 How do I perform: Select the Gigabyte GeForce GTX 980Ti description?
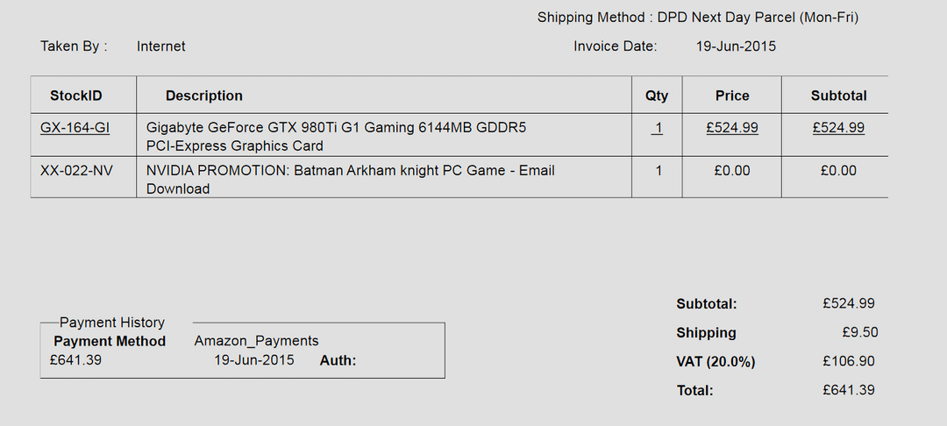[336, 137]
